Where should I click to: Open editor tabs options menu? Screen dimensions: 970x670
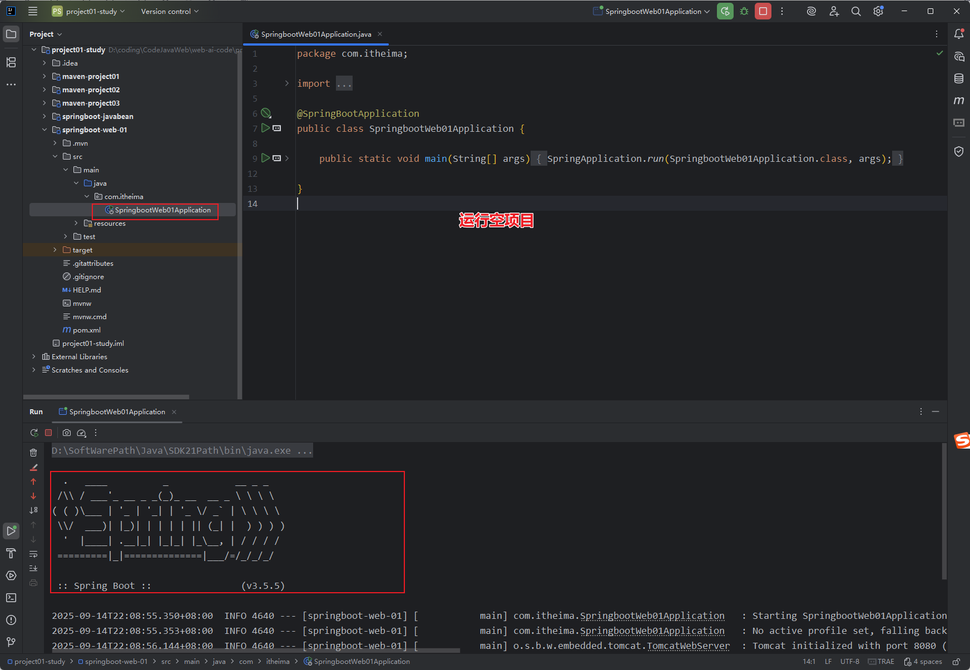click(x=937, y=34)
